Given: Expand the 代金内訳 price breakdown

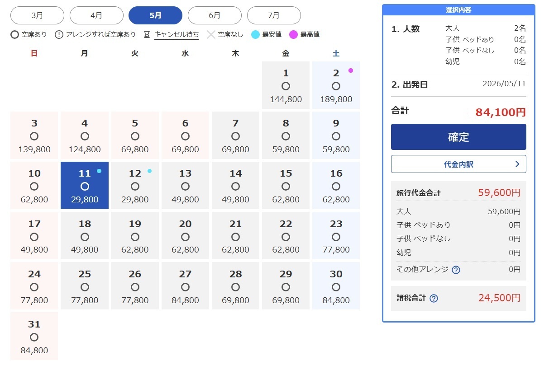Looking at the screenshot, I should point(458,164).
